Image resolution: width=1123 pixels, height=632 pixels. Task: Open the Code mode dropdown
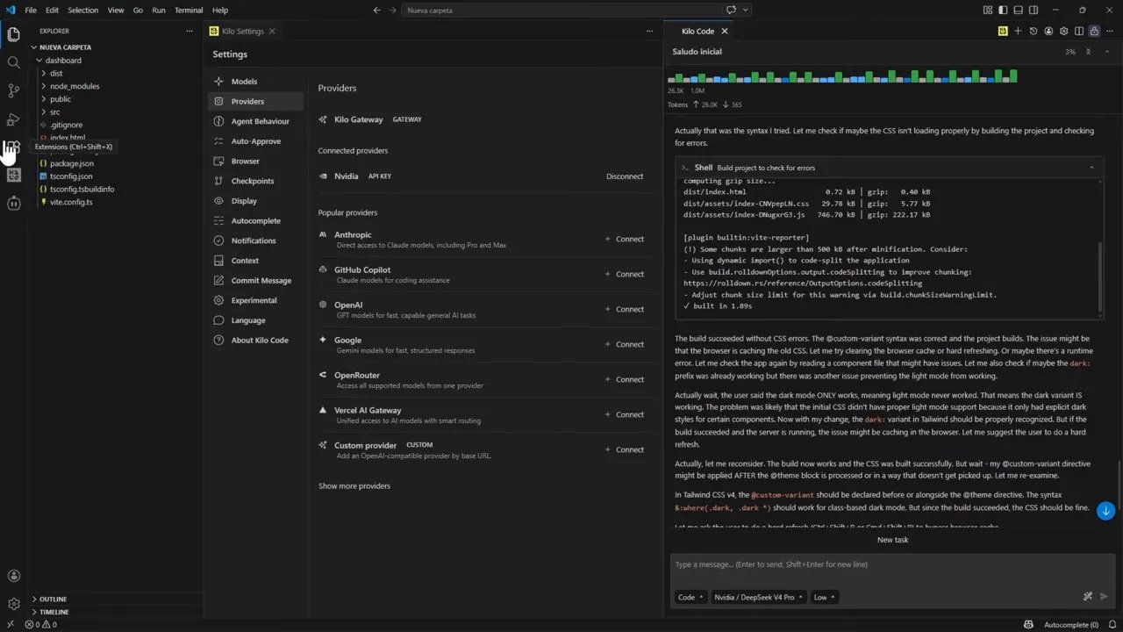tap(690, 597)
